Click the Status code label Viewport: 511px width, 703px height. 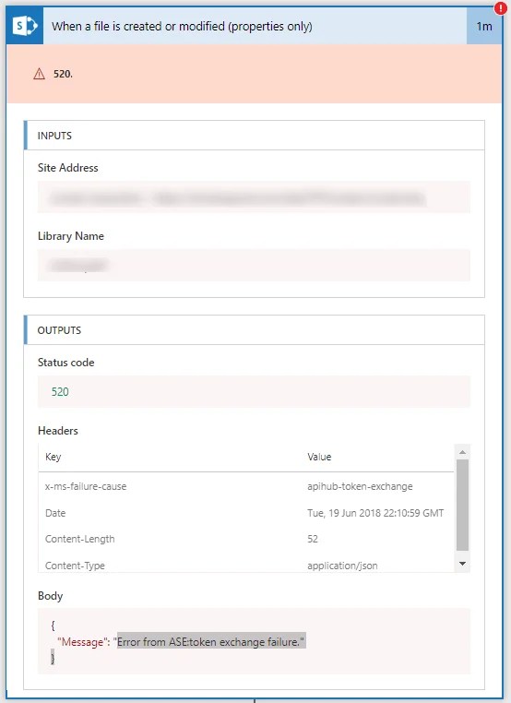65,363
